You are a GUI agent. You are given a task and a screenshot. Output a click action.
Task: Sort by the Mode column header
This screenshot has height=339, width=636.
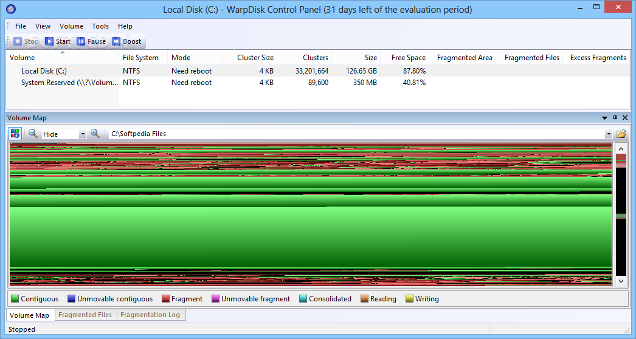(195, 58)
